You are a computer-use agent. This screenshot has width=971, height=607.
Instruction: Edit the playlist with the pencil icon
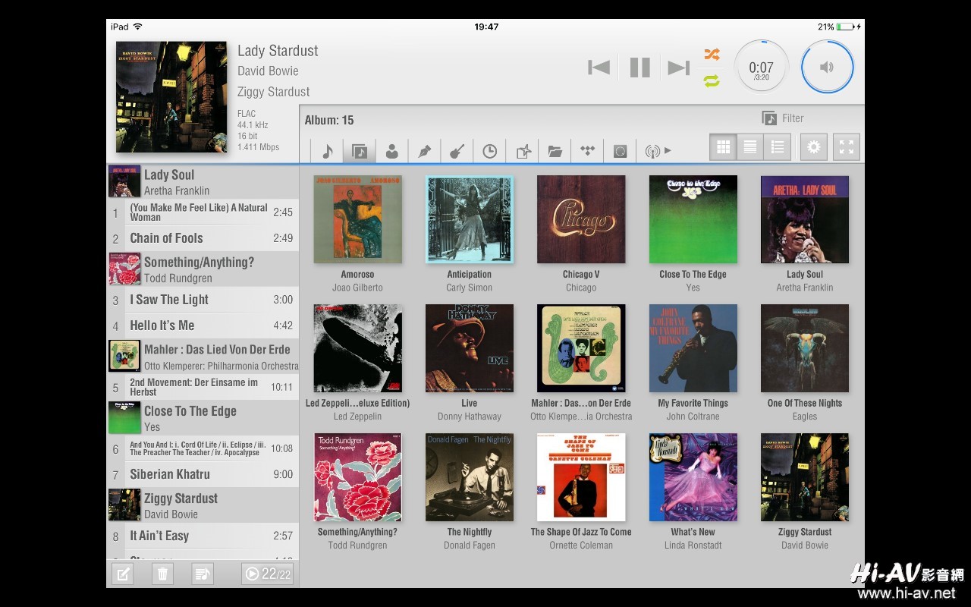click(x=122, y=574)
